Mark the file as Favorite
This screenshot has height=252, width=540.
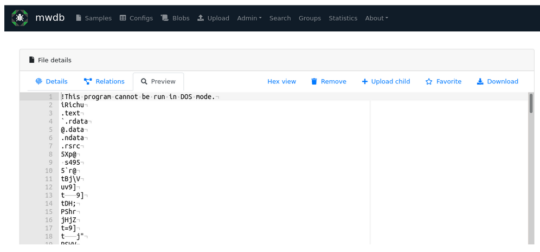(x=443, y=82)
